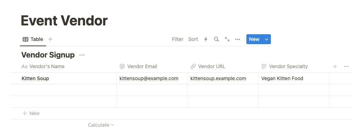This screenshot has width=363, height=132.
Task: Open Vendor Specialty column header menu
Action: (x=294, y=67)
